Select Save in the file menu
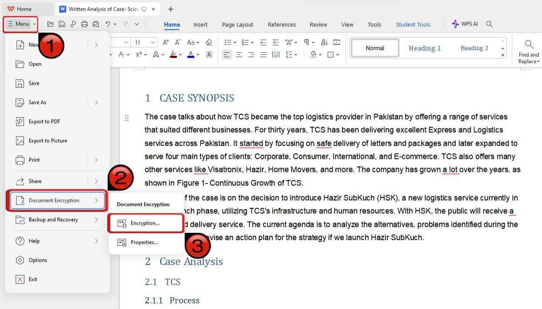Viewport: 542px width, 309px height. (x=57, y=83)
